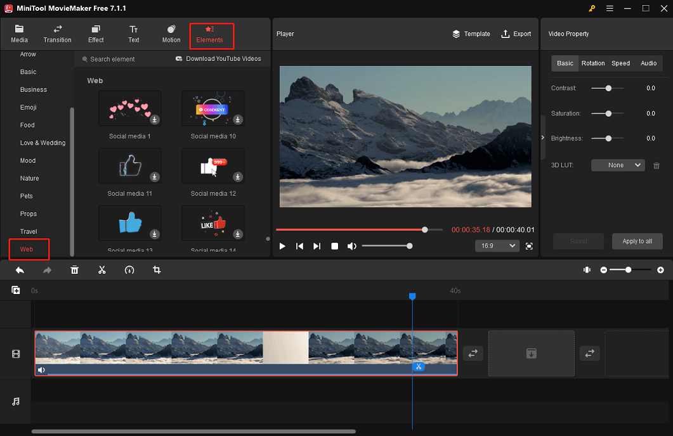This screenshot has height=436, width=673.
Task: Open the Motion effects panel
Action: tap(171, 34)
